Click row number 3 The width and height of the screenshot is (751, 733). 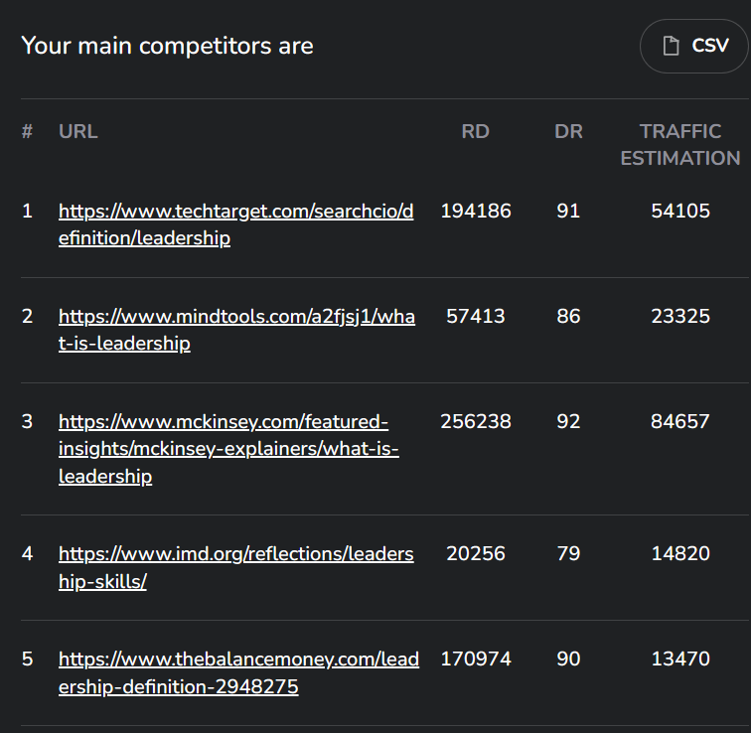27,422
